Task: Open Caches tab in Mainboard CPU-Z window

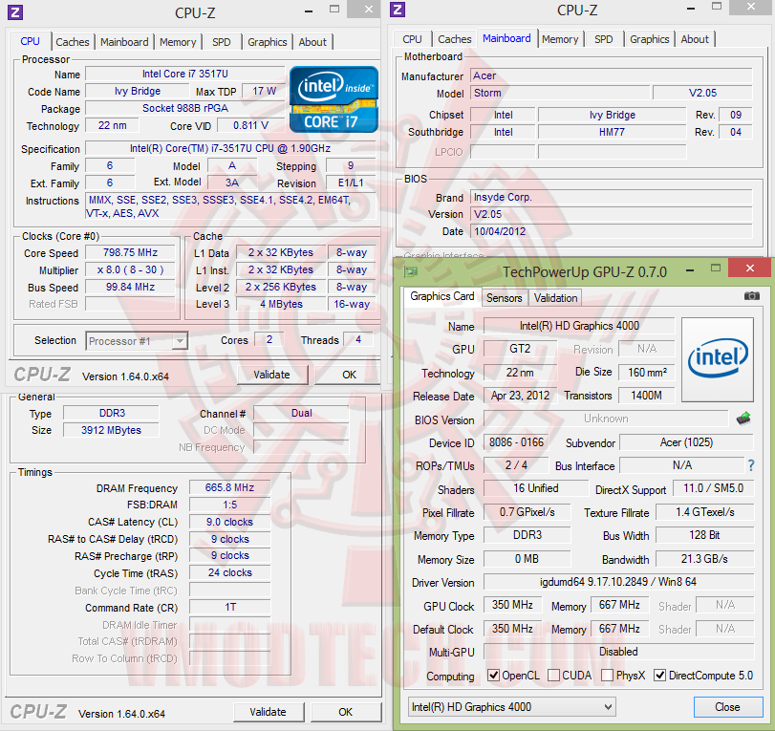Action: pyautogui.click(x=455, y=39)
